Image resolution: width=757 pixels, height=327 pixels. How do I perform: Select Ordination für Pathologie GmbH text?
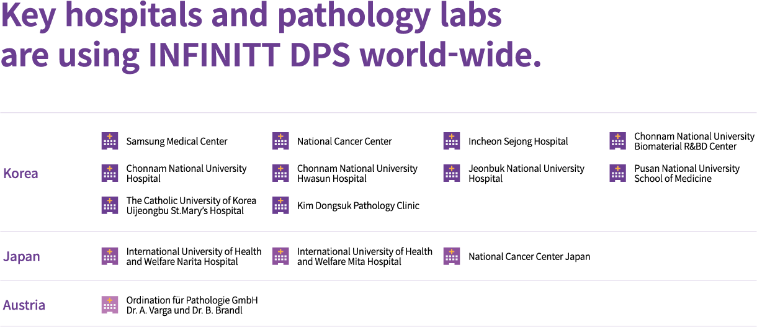[192, 305]
